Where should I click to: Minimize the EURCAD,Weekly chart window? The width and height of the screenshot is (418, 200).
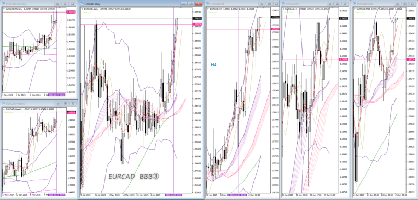click(58, 103)
